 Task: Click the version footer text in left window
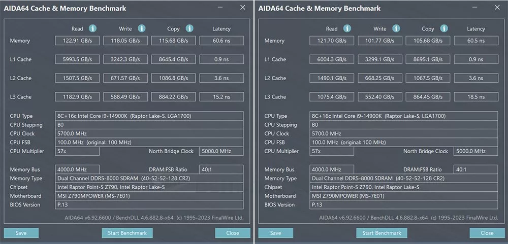pos(154,218)
